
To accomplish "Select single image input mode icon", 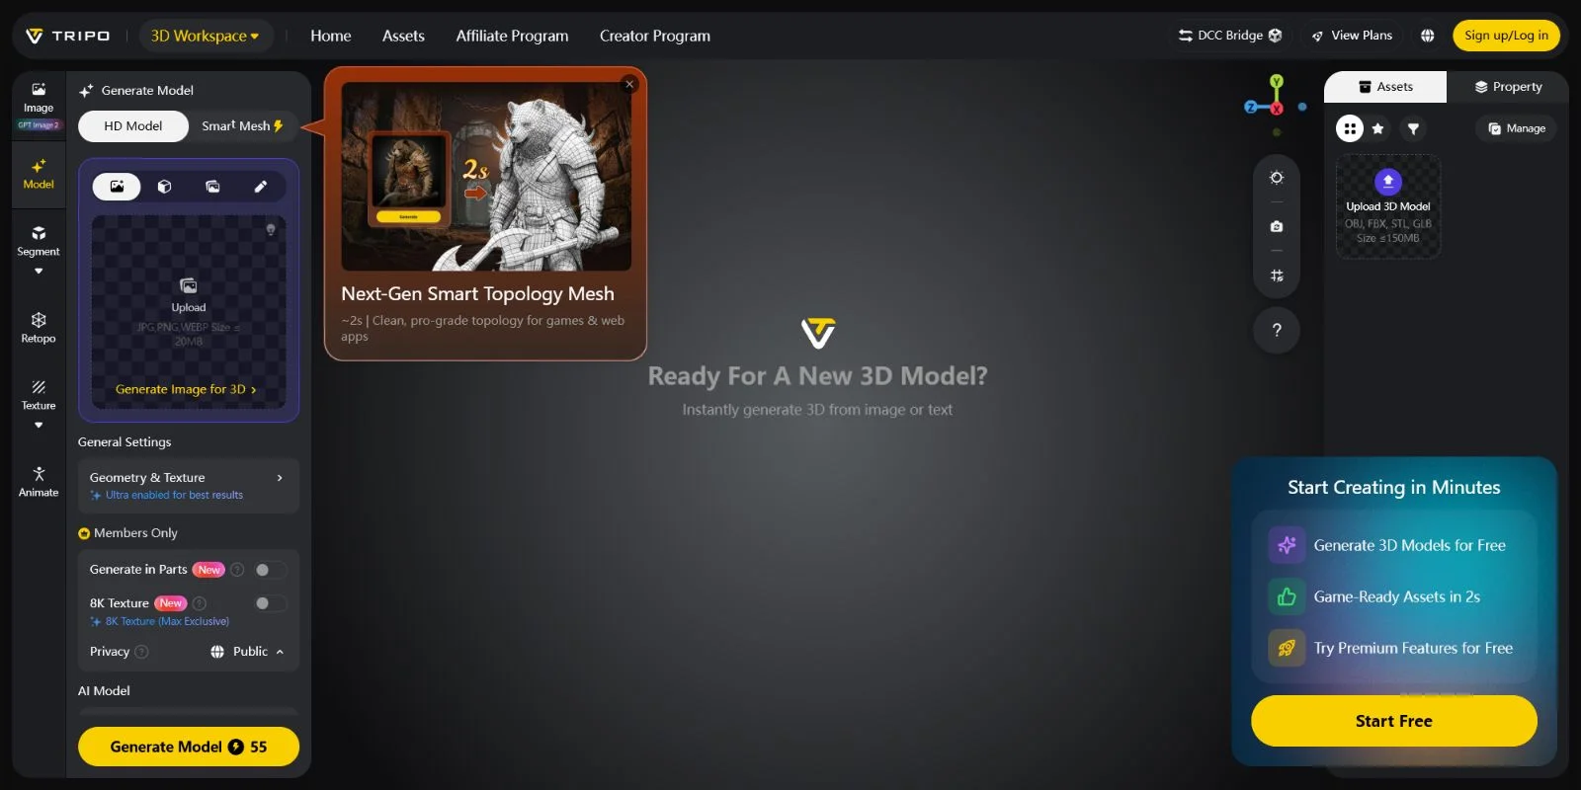I will [x=117, y=187].
